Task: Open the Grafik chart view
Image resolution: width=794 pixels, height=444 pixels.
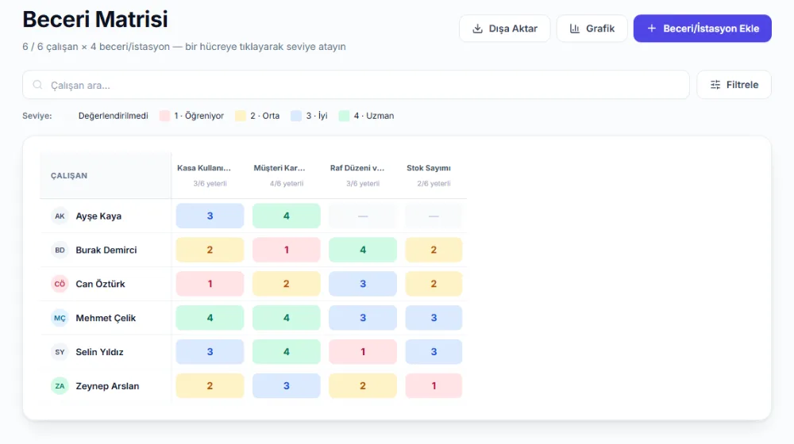Action: pos(592,29)
